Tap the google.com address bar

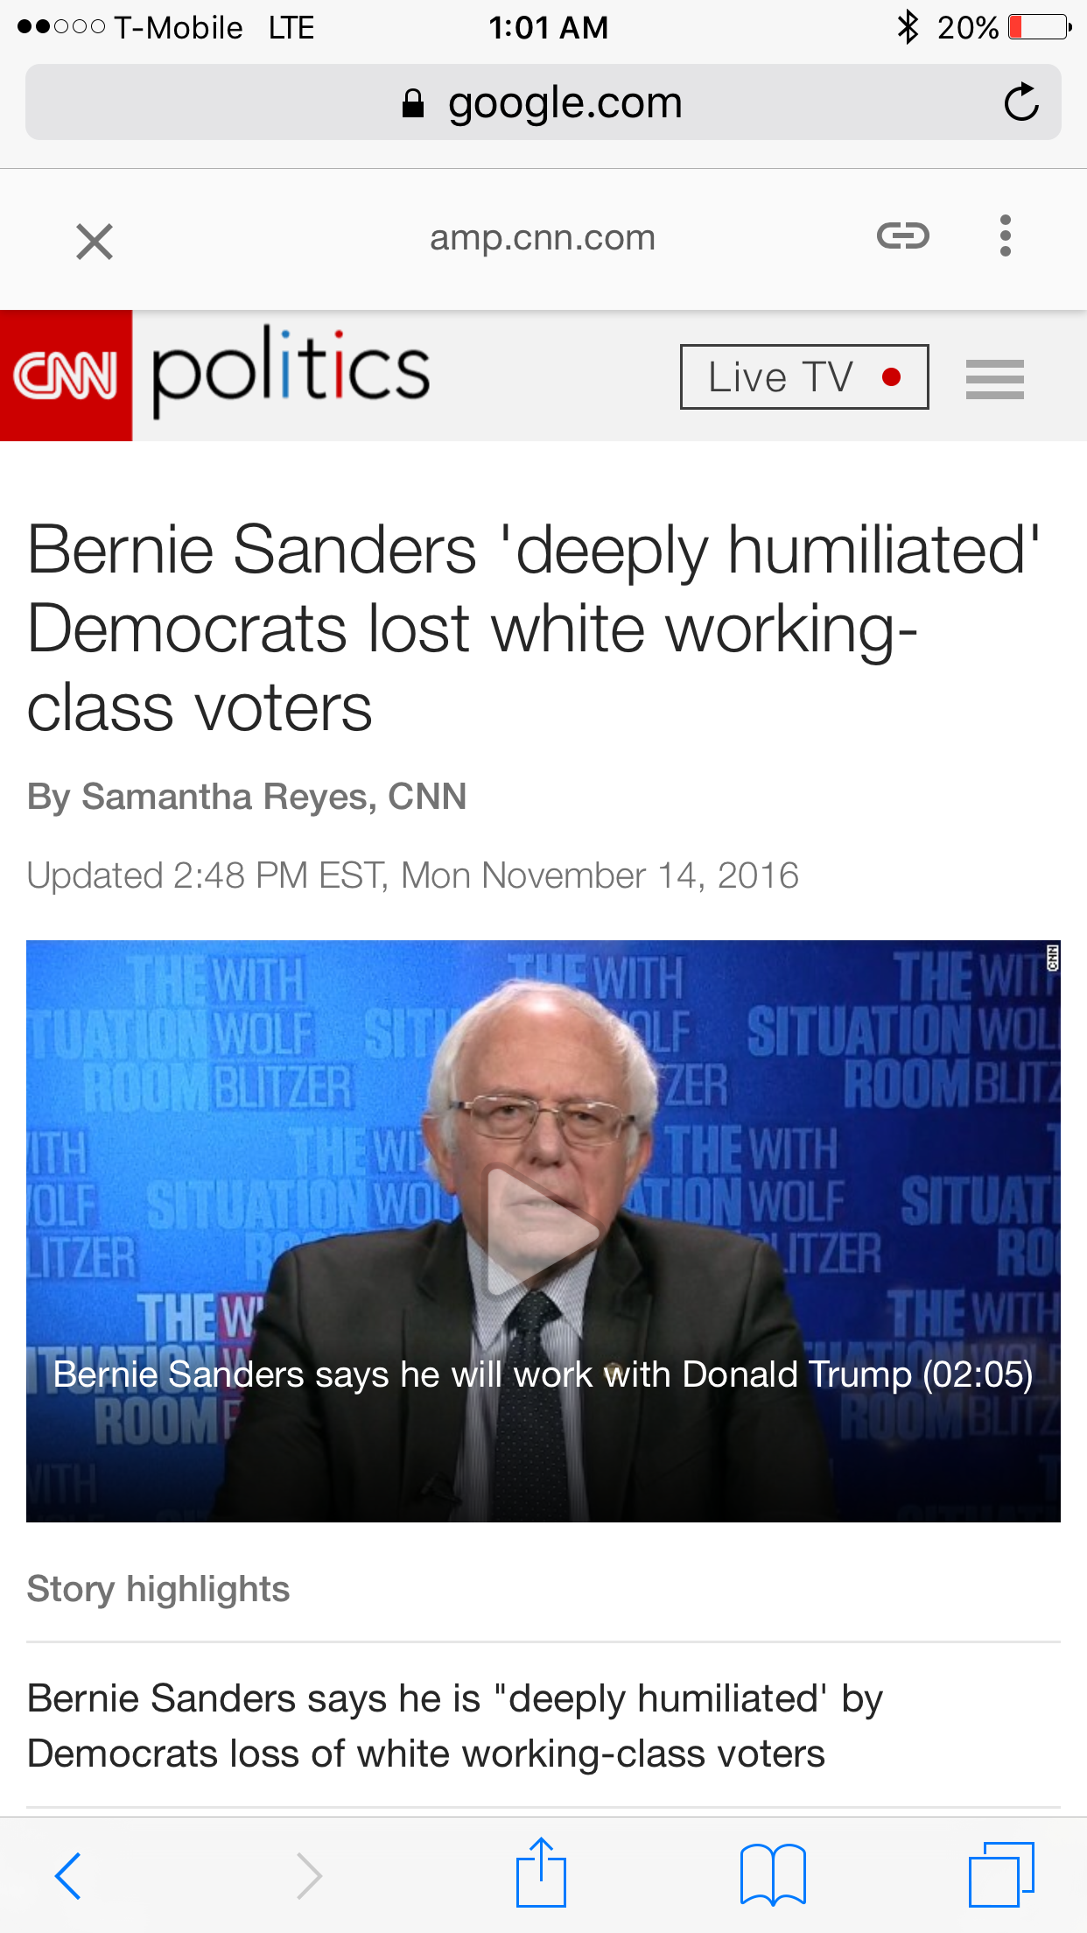click(x=543, y=102)
